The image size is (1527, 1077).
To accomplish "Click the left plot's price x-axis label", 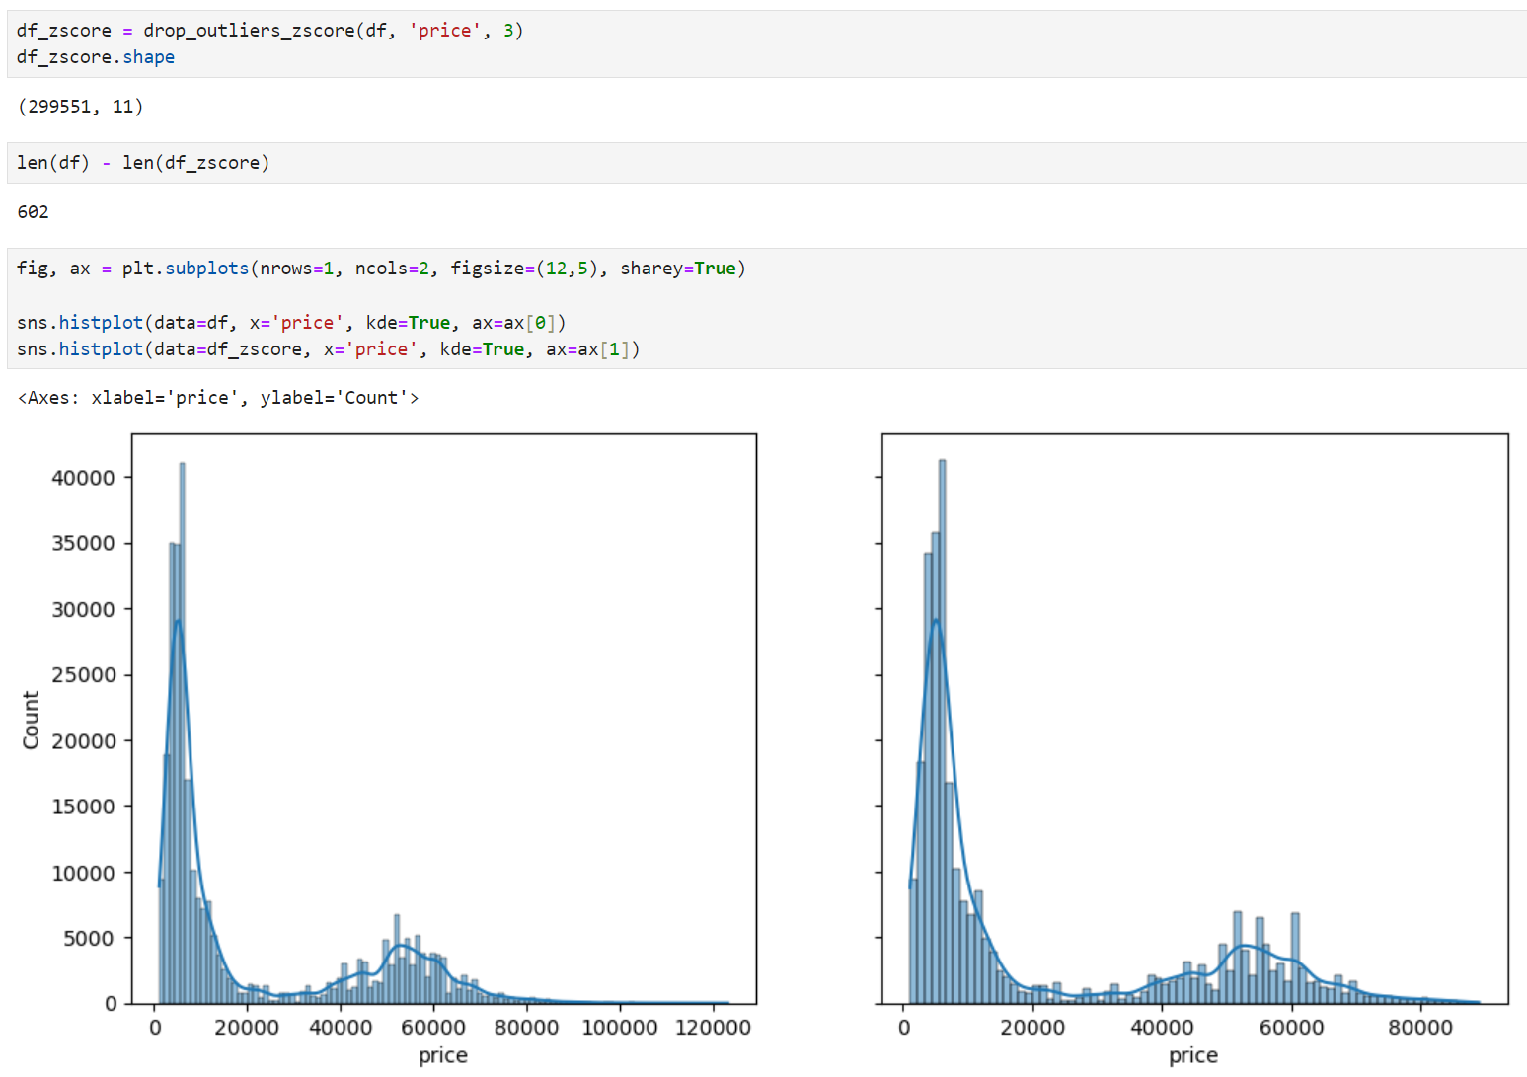I will pos(443,1056).
